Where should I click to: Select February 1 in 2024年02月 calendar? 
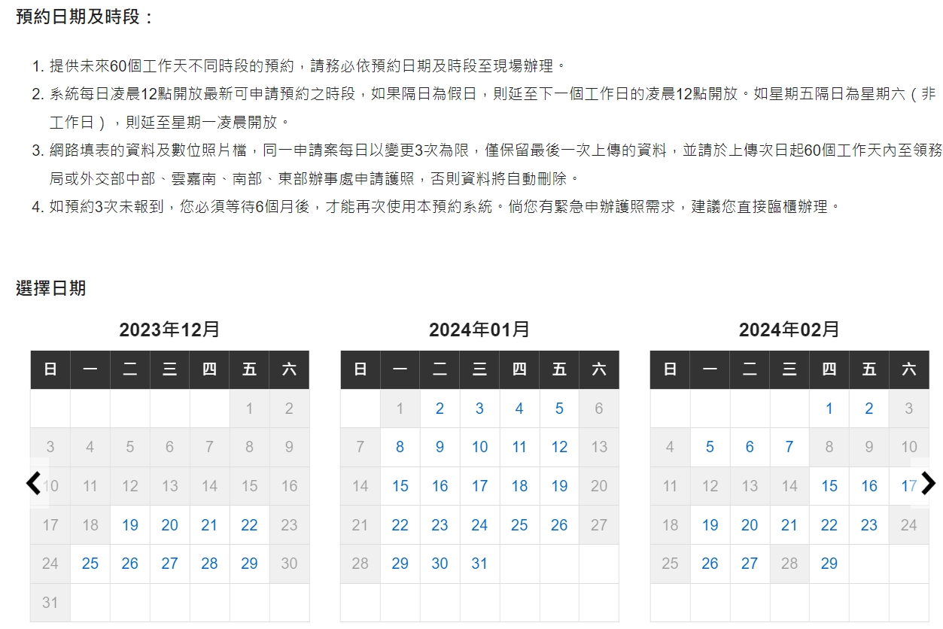(x=829, y=409)
